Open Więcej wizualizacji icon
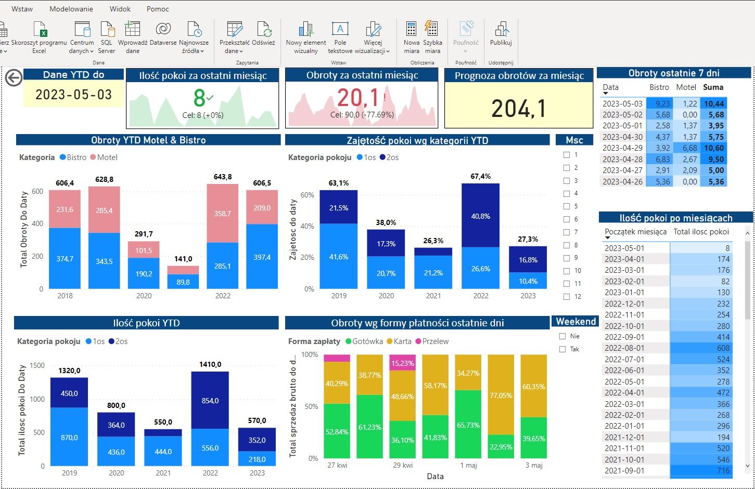755x489 pixels. (x=373, y=29)
